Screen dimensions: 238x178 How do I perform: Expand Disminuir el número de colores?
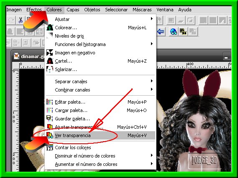click(100, 156)
